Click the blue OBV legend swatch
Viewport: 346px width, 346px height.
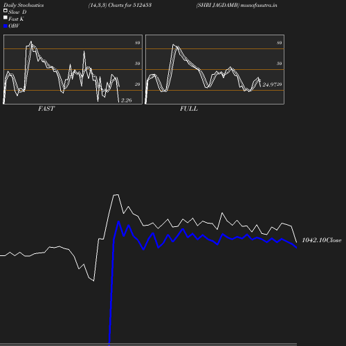coord(6,26)
